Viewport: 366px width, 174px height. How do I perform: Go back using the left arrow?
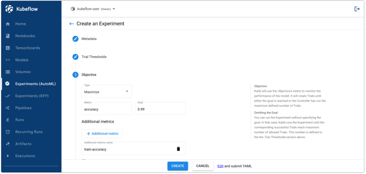click(71, 24)
